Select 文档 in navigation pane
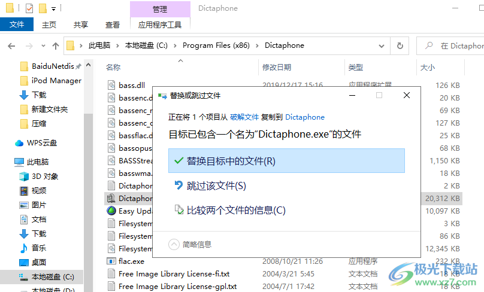The height and width of the screenshot is (292, 484). click(x=34, y=219)
